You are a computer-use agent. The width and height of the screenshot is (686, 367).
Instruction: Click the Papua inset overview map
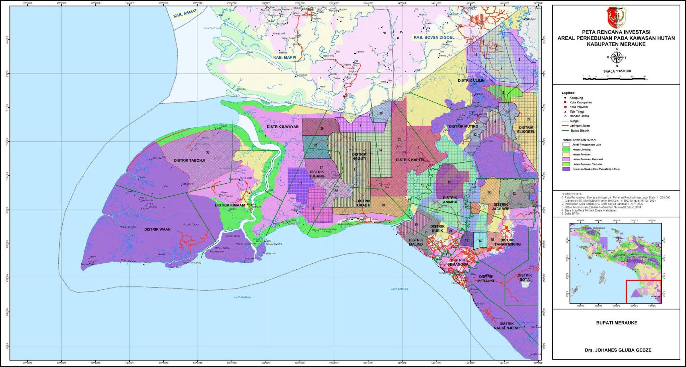click(615, 263)
